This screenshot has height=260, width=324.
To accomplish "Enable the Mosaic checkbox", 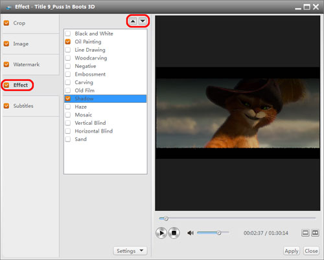I will coord(68,114).
